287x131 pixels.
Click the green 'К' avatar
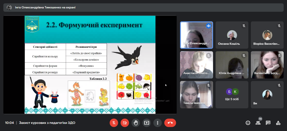pos(235,92)
